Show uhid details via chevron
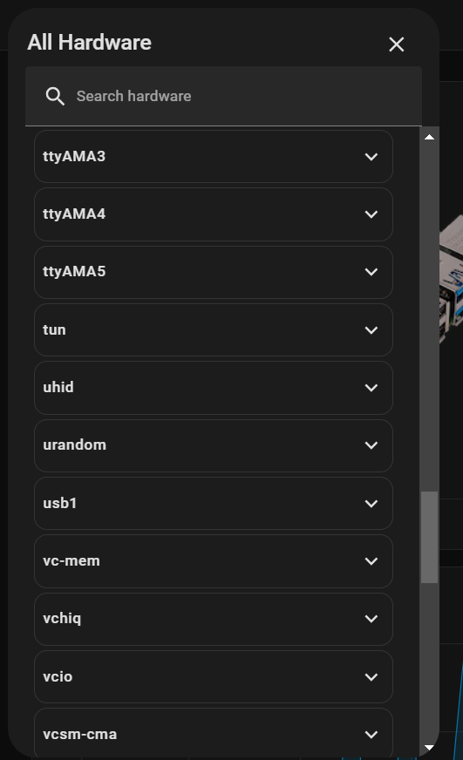Image resolution: width=463 pixels, height=760 pixels. (371, 388)
